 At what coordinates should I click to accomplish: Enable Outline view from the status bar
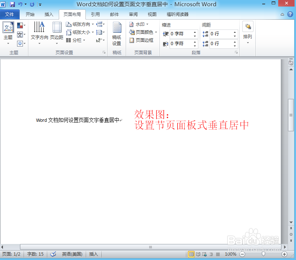tap(211, 254)
